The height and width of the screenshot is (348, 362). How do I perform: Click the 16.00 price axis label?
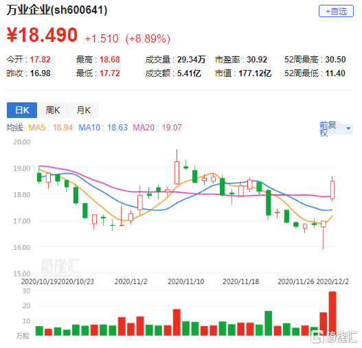pyautogui.click(x=22, y=247)
